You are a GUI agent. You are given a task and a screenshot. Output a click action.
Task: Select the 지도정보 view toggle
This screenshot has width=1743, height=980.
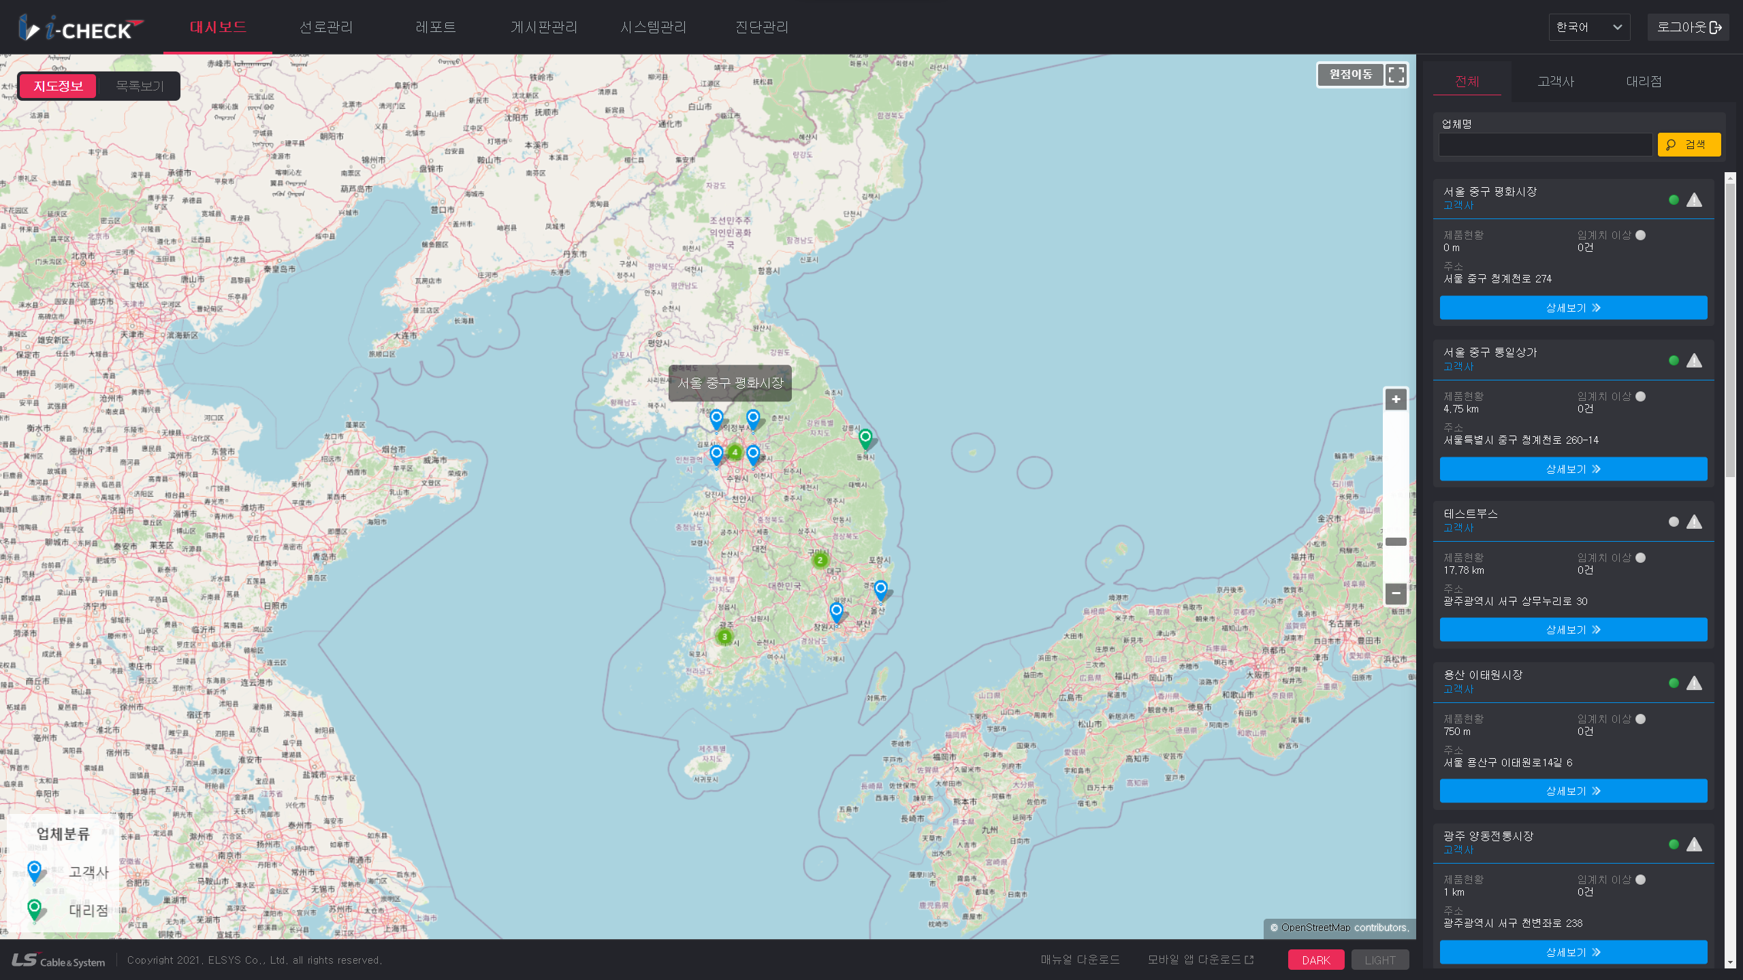[x=58, y=86]
